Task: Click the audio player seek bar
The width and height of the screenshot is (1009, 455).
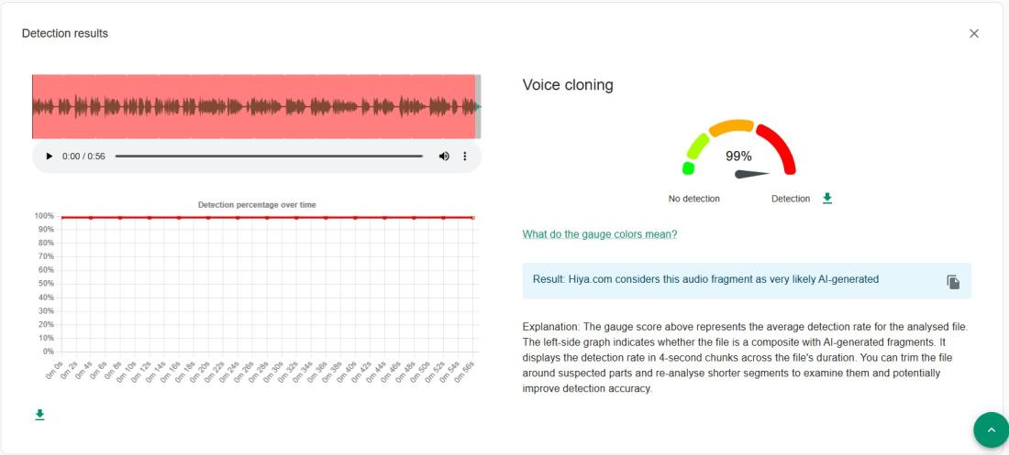Action: (x=269, y=157)
